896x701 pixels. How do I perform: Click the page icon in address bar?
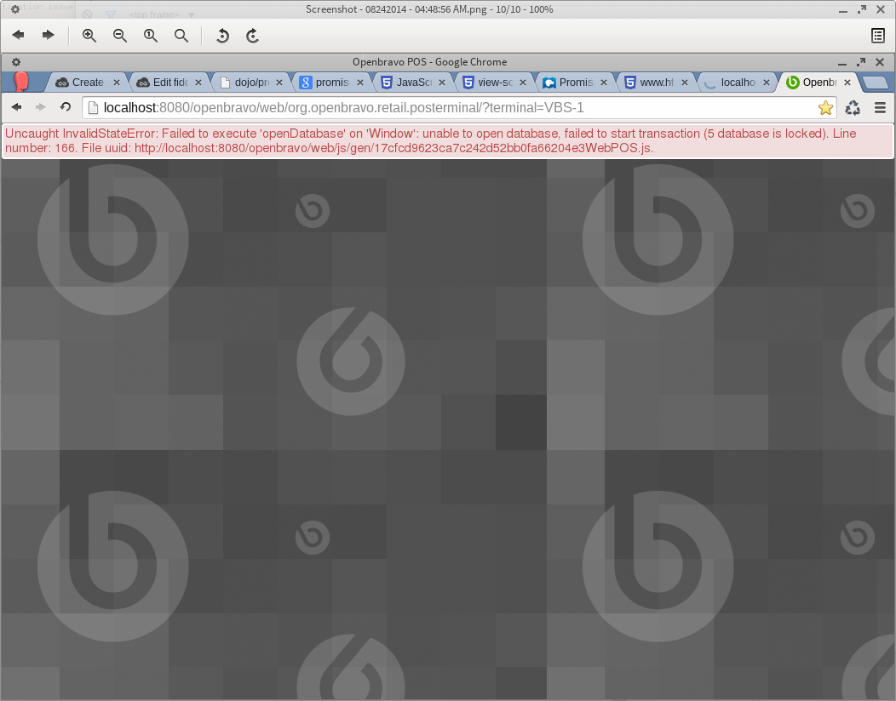93,107
